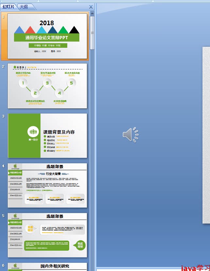Click the thumbnail pane scrollbar handle
Viewport: 210px width, 271px height.
(x=92, y=33)
